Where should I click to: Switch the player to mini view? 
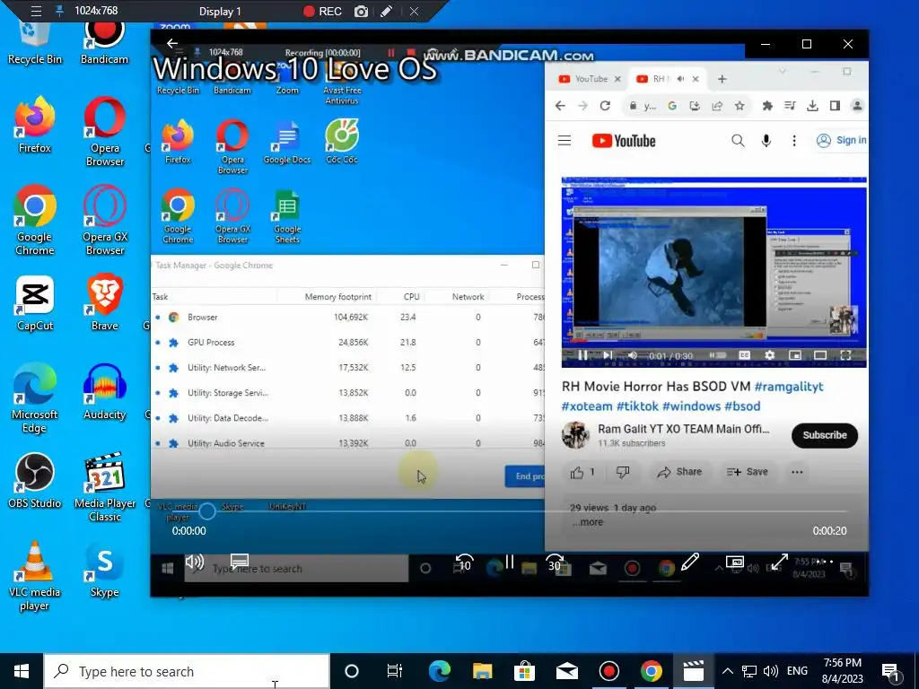coord(734,563)
